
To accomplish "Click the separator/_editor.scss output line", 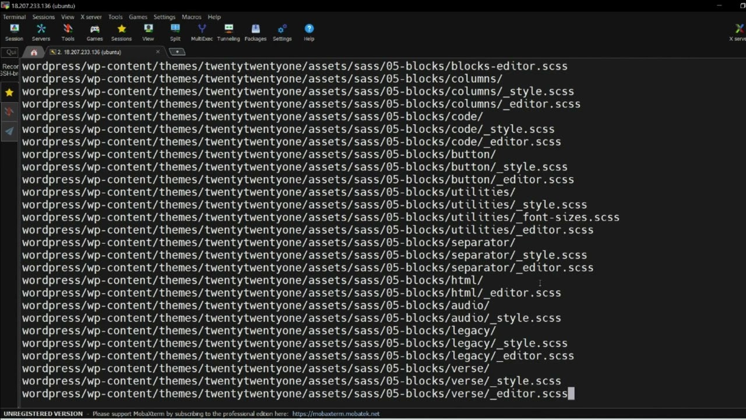I will pos(308,268).
